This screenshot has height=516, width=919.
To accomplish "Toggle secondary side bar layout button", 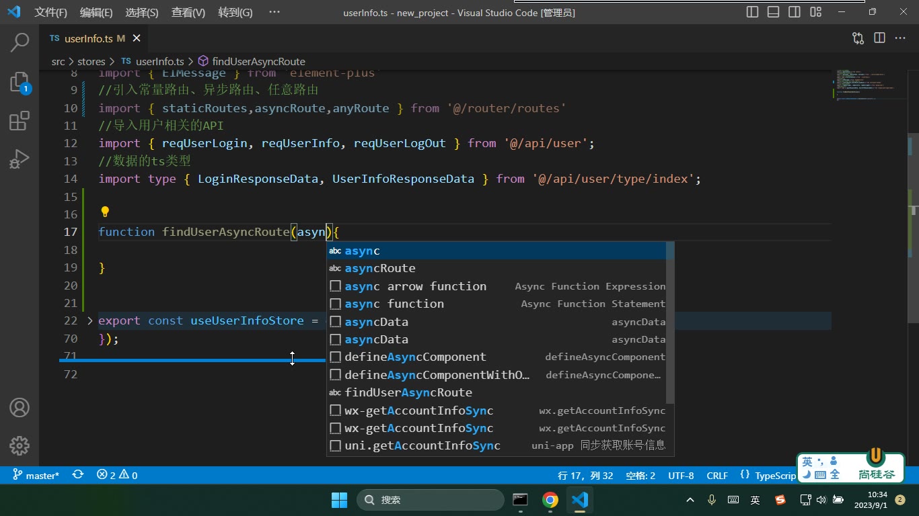I will pos(795,12).
